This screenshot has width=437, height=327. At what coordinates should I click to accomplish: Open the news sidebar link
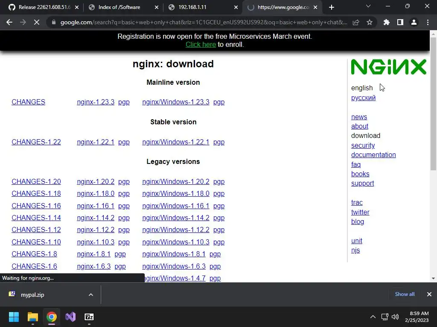pyautogui.click(x=359, y=117)
